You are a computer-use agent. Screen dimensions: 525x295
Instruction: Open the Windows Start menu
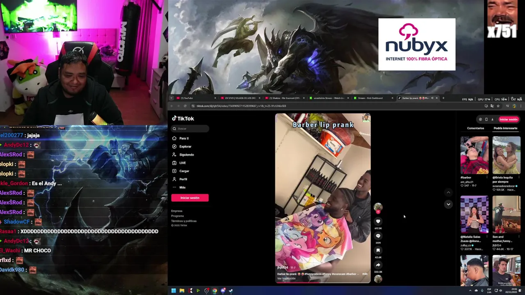173,290
